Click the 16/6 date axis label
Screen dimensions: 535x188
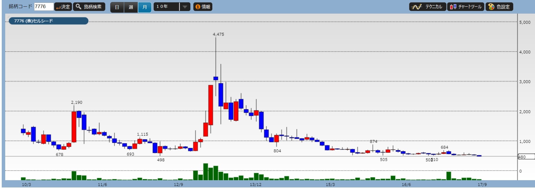406,185
